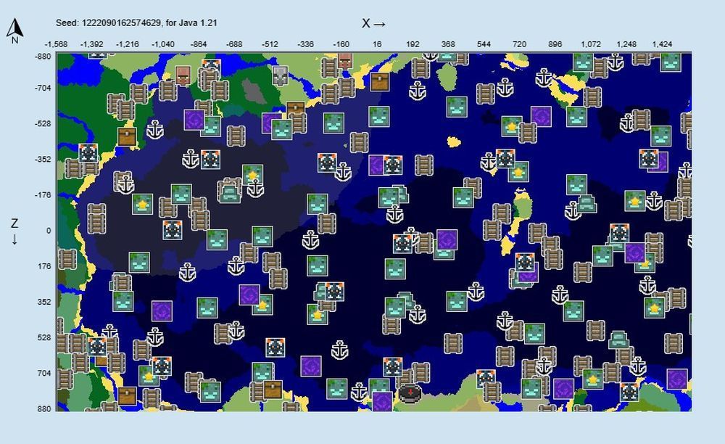Viewport: 725px width, 444px height.
Task: Click the gray stone patch on northwest landmass
Action: click(252, 91)
